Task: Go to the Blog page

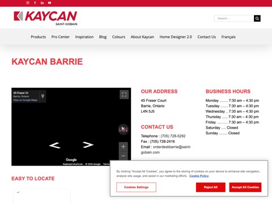Action: pyautogui.click(x=103, y=37)
